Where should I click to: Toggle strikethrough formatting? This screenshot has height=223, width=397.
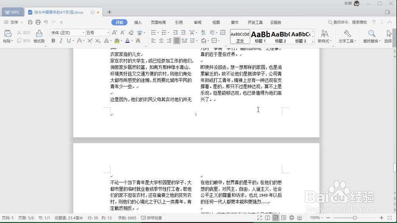click(x=79, y=41)
